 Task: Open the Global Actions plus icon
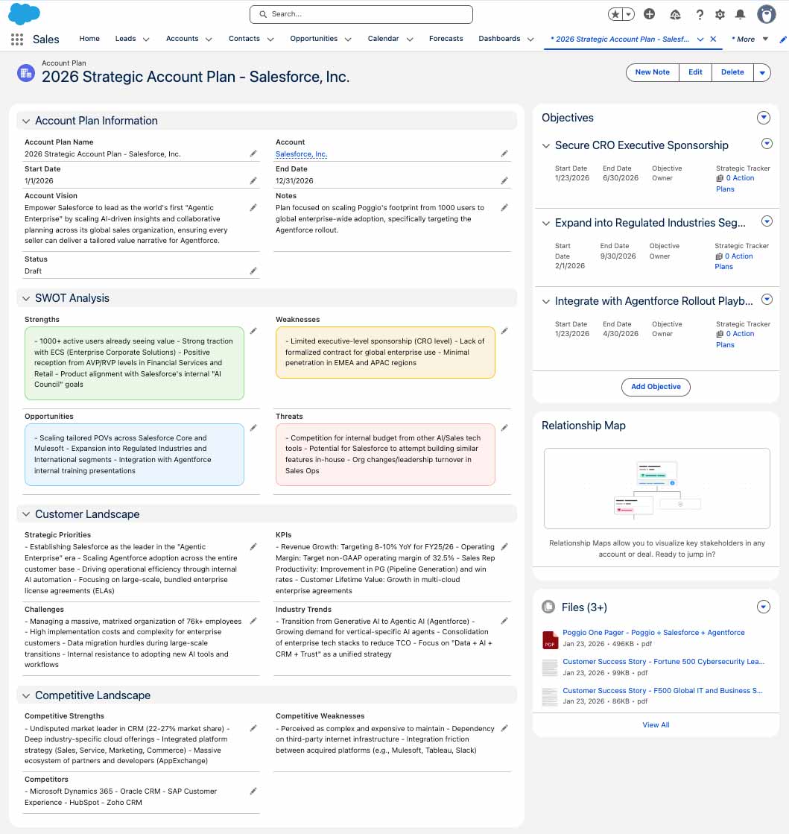[x=649, y=14]
